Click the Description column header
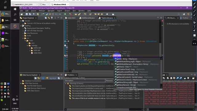Image resolution: width=197 pixels, height=111 pixels. [85, 80]
